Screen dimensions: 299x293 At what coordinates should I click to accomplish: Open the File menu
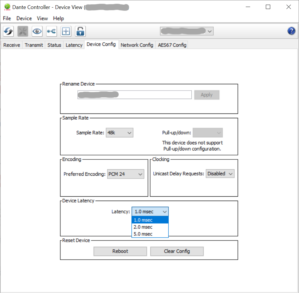tap(7, 19)
